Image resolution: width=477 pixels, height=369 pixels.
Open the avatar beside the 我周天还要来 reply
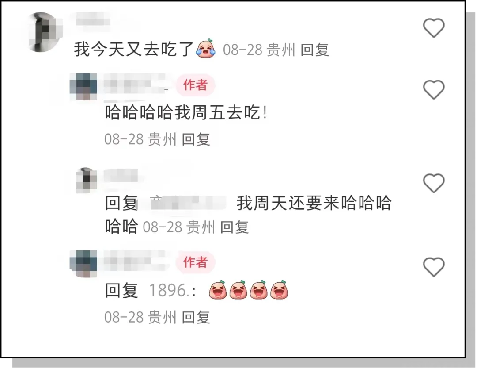tap(87, 180)
